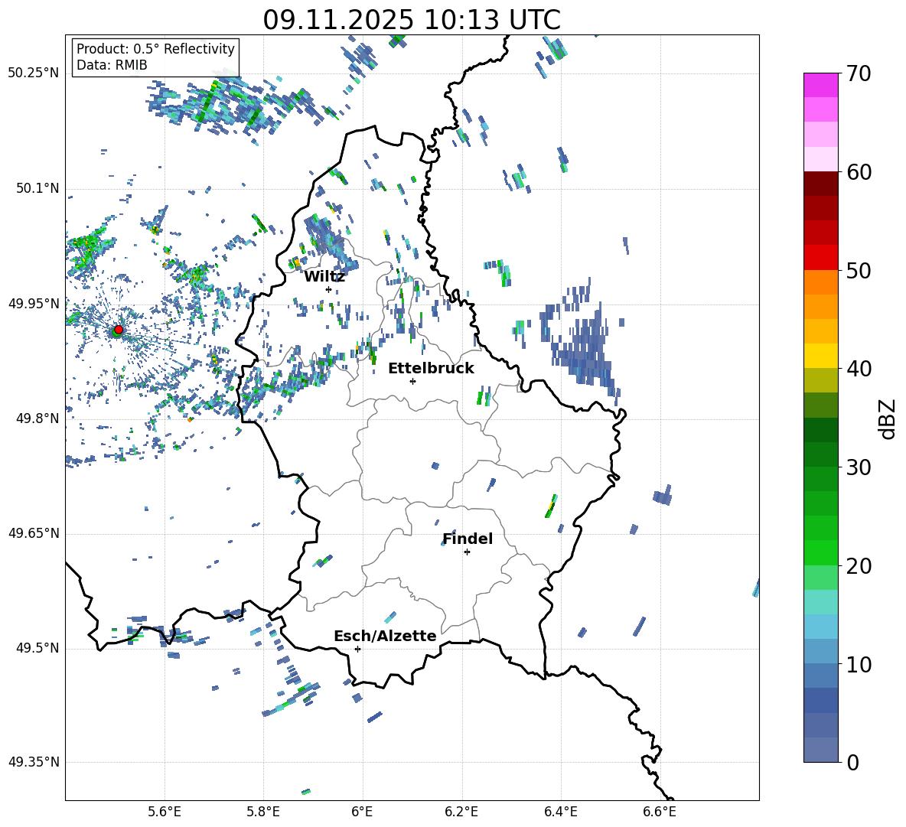Click the Findel station cross marker
The height and width of the screenshot is (827, 906).
tap(467, 552)
